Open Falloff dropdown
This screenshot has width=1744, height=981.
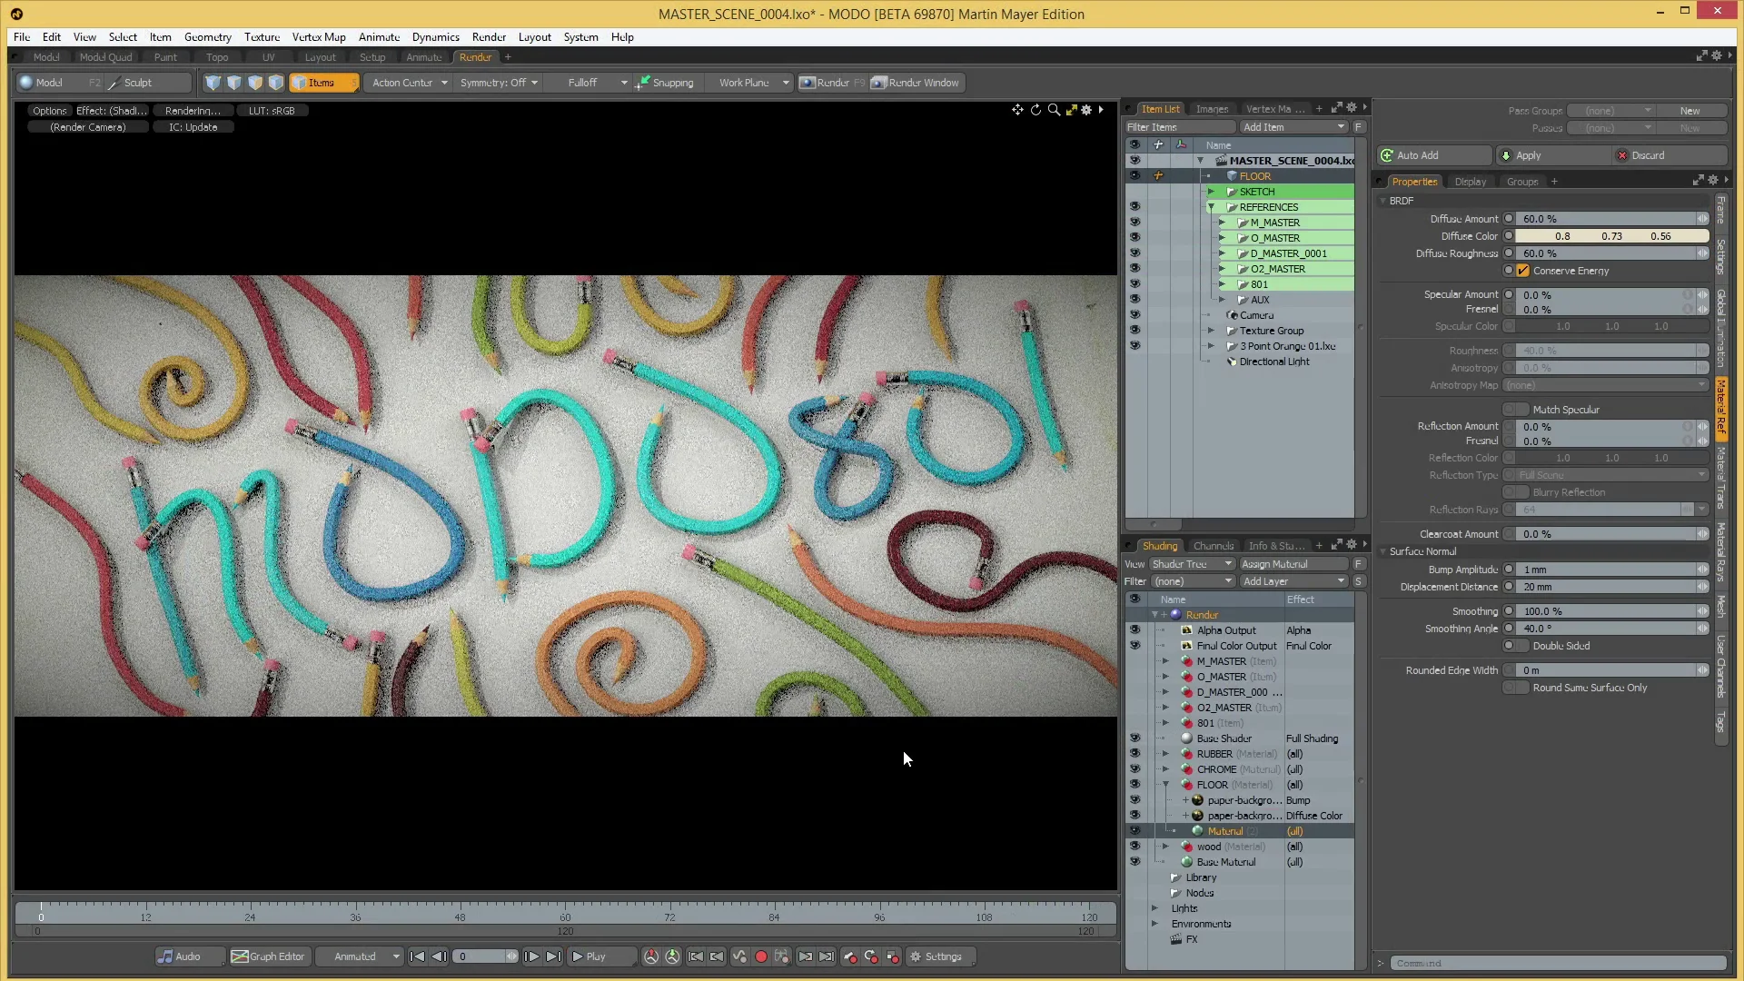(x=588, y=83)
